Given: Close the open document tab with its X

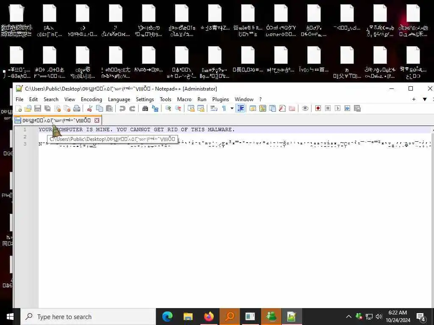Looking at the screenshot, I should tap(97, 120).
